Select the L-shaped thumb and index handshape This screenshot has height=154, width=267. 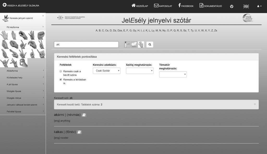tap(23, 45)
